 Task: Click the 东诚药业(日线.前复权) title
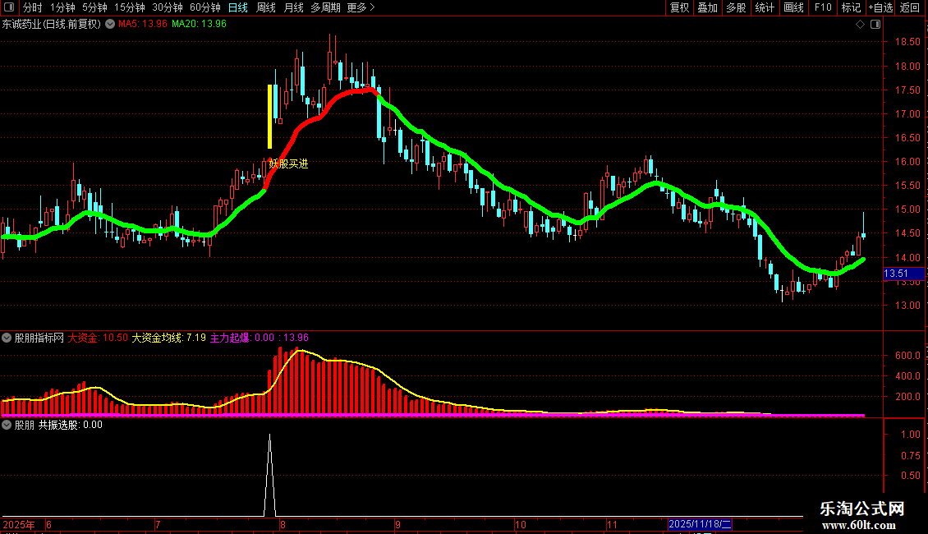coord(52,24)
